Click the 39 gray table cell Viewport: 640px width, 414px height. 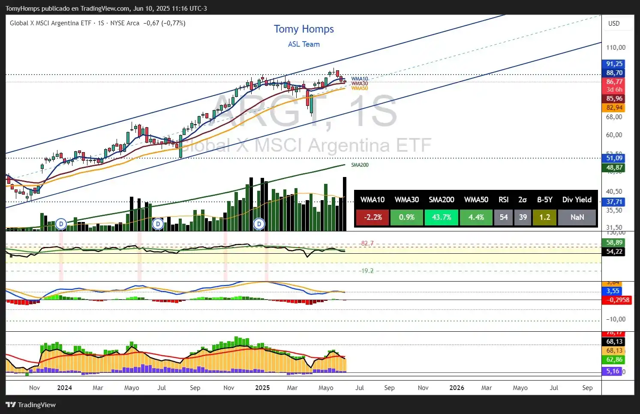click(523, 217)
